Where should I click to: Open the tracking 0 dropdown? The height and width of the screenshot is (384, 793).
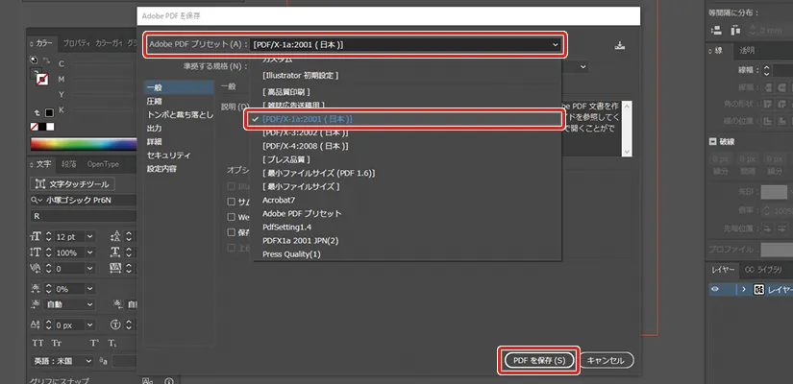90,269
